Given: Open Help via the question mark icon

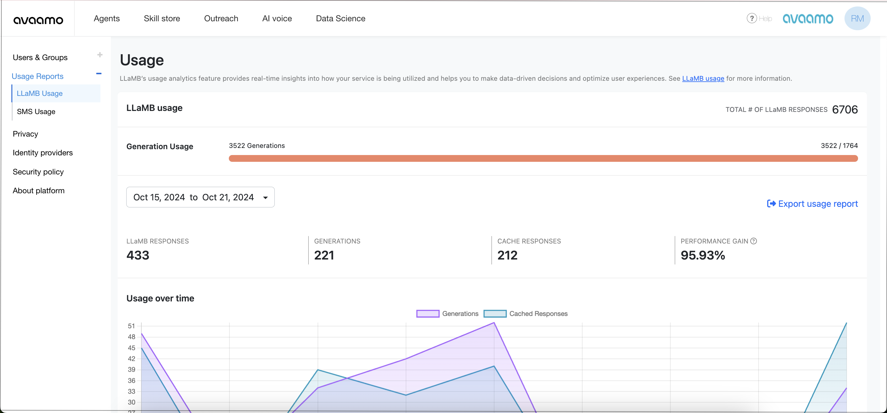Looking at the screenshot, I should pos(751,18).
